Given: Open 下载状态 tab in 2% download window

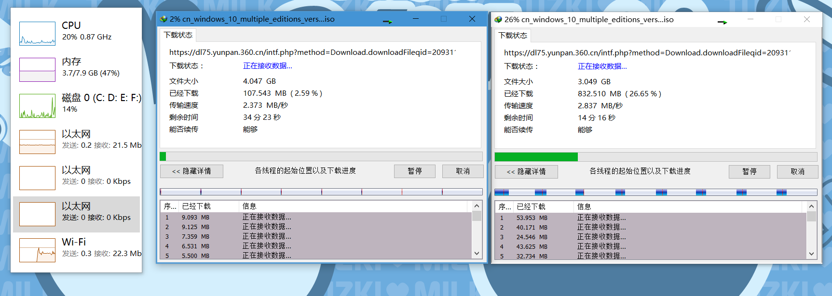Looking at the screenshot, I should pos(178,35).
